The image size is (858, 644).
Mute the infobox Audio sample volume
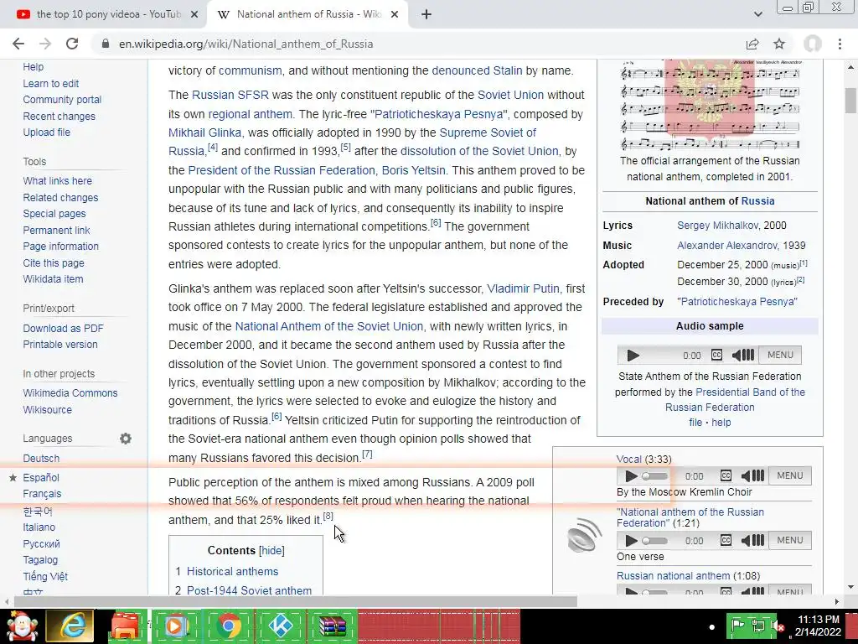(743, 356)
